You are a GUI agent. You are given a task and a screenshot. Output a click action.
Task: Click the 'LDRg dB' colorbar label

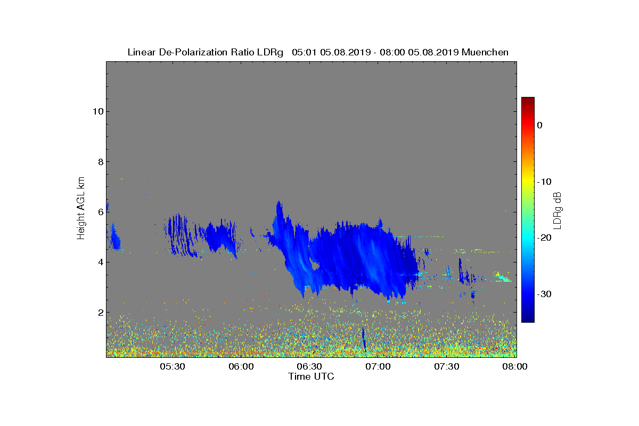click(x=558, y=210)
